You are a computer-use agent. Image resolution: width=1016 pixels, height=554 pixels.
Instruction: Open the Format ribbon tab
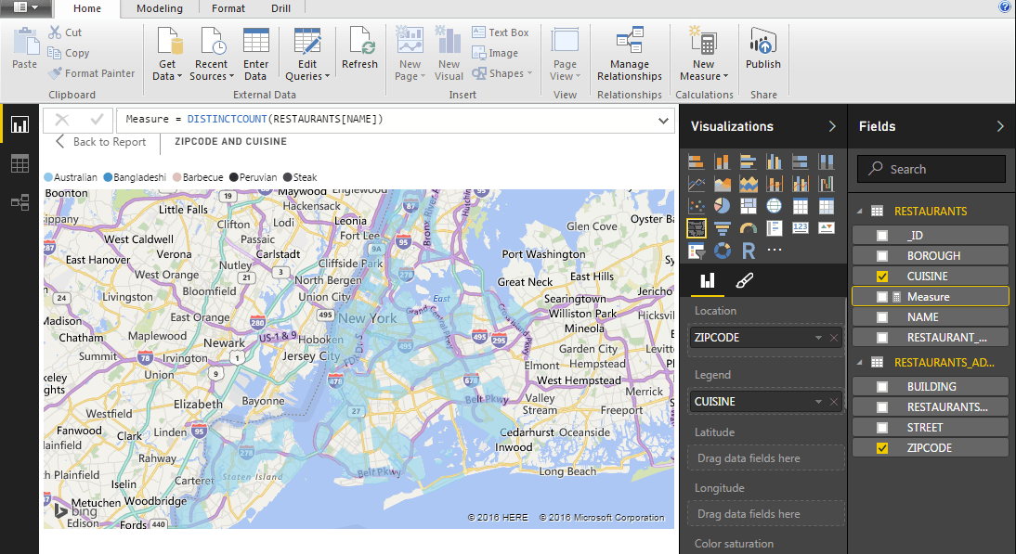point(228,8)
